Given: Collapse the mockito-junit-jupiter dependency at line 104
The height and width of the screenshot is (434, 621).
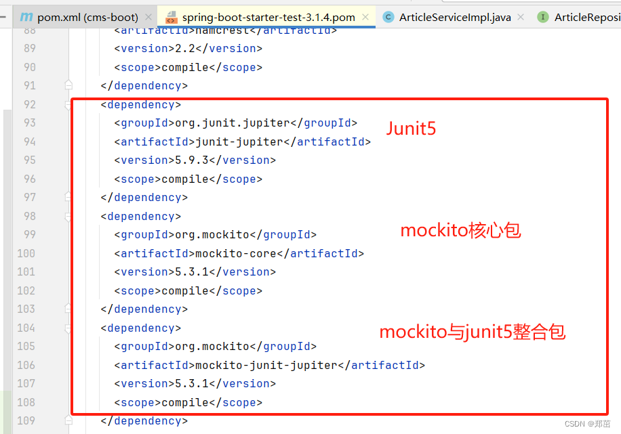Looking at the screenshot, I should click(68, 328).
